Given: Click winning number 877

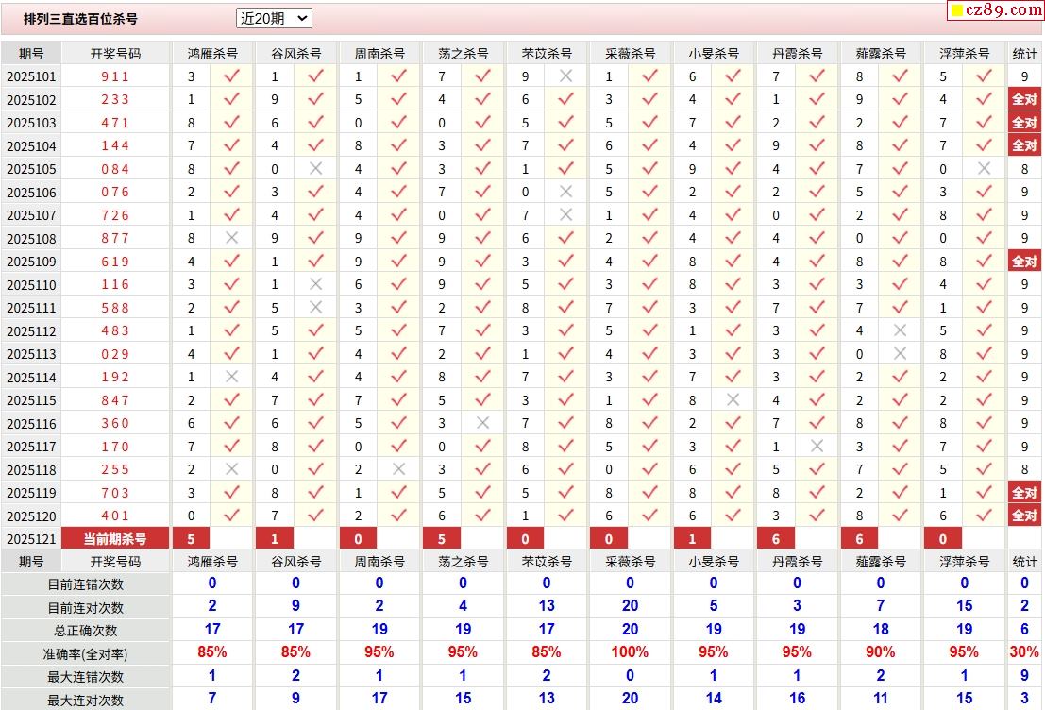Looking at the screenshot, I should point(115,238).
